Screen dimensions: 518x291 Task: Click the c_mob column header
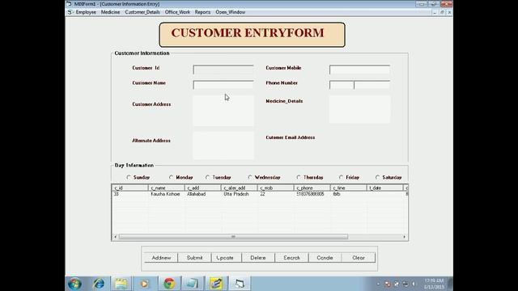(275, 188)
